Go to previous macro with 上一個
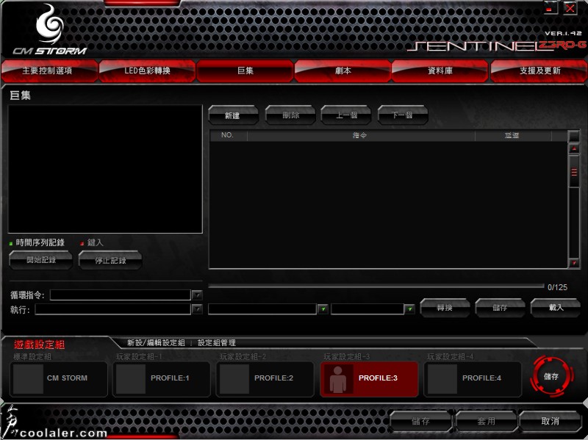This screenshot has height=440, width=588. click(x=346, y=115)
